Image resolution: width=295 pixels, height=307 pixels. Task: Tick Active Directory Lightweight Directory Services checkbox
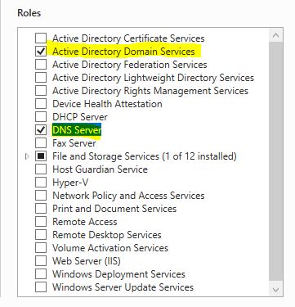tap(41, 78)
